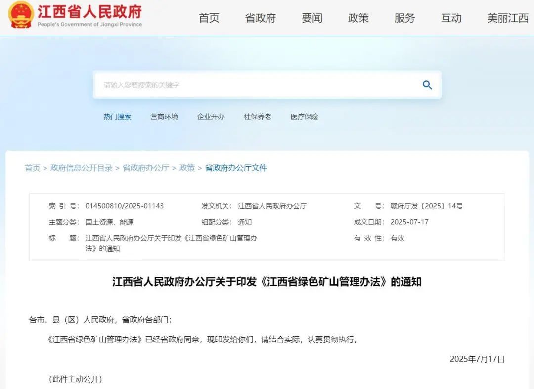The image size is (534, 389).
Task: Click the 成文日期 value 2025-07-17
Action: point(409,222)
